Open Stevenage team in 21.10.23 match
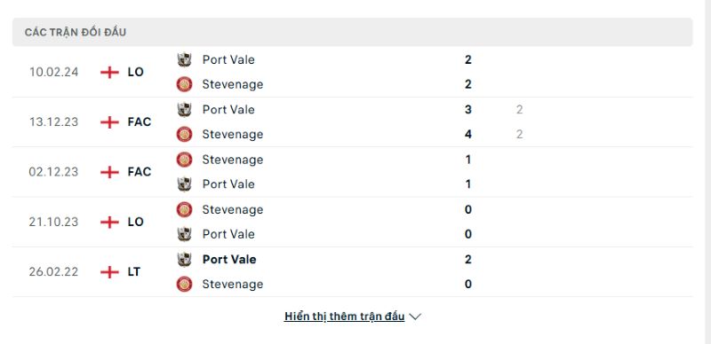Screen dimensions: 711x344 click(233, 209)
